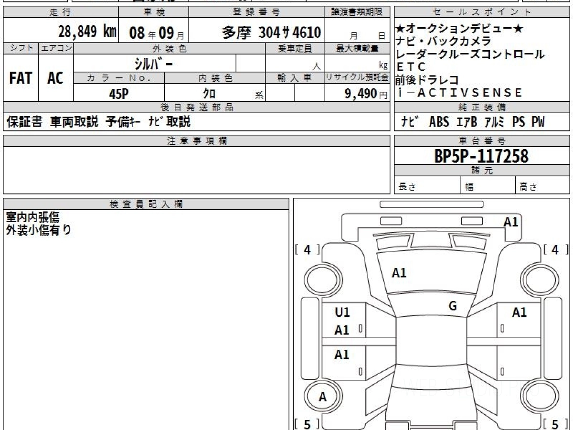The width and height of the screenshot is (573, 430).
Task: Click the セールスポイント header
Action: tap(482, 12)
